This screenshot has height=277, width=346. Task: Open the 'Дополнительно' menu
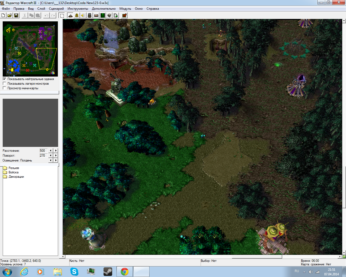104,9
